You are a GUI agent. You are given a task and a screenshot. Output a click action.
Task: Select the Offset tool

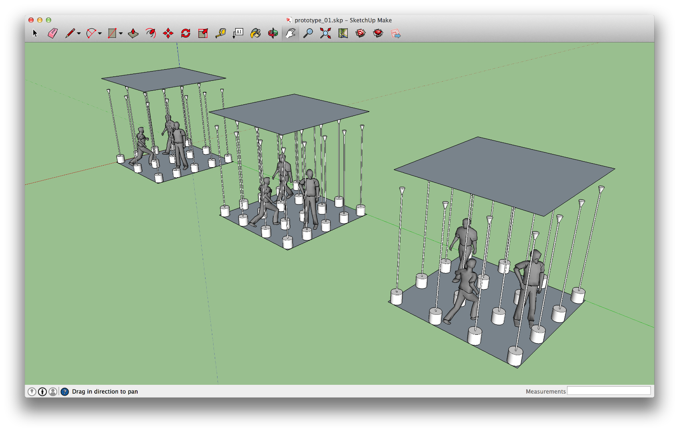151,33
